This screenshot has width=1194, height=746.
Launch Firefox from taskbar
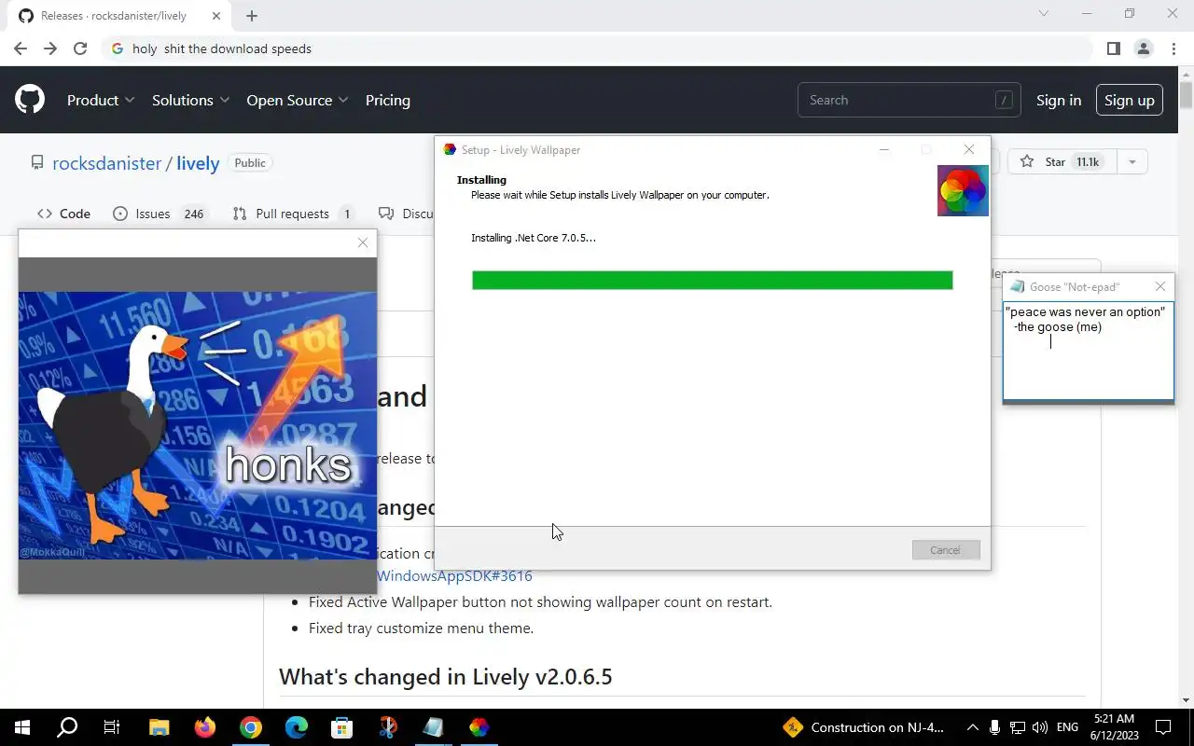(x=204, y=727)
